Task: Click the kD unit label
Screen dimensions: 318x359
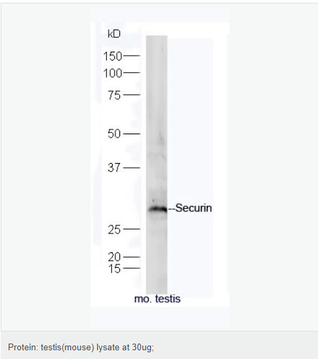Action: click(x=114, y=34)
